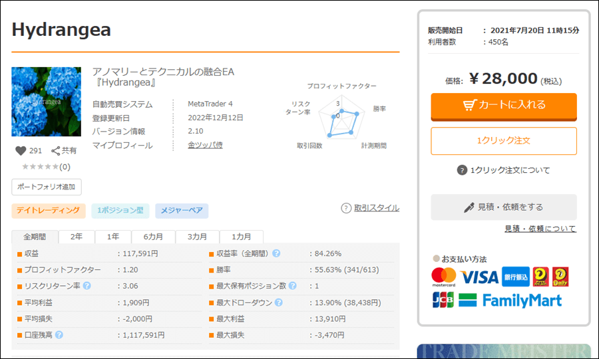Screen dimensions: 599x359
Task: Click the Hydrangea page title
Action: (61, 30)
